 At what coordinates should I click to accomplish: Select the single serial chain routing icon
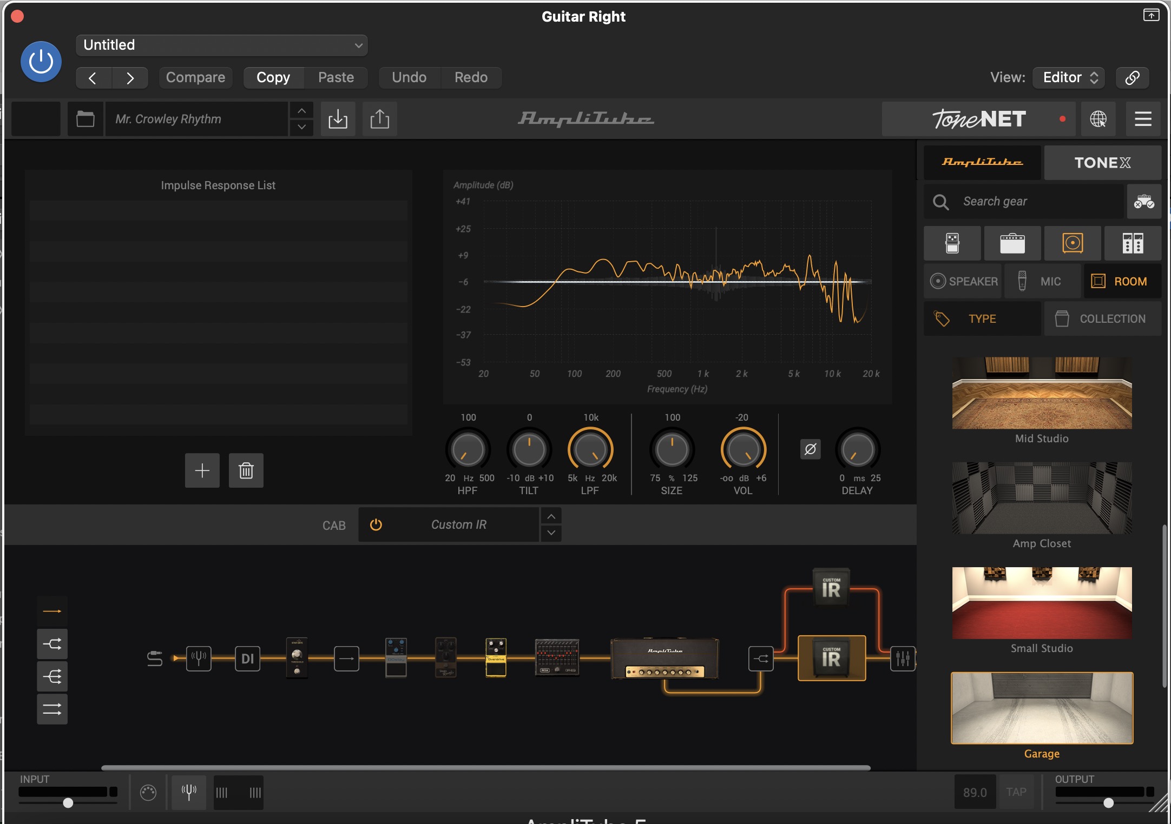(52, 612)
